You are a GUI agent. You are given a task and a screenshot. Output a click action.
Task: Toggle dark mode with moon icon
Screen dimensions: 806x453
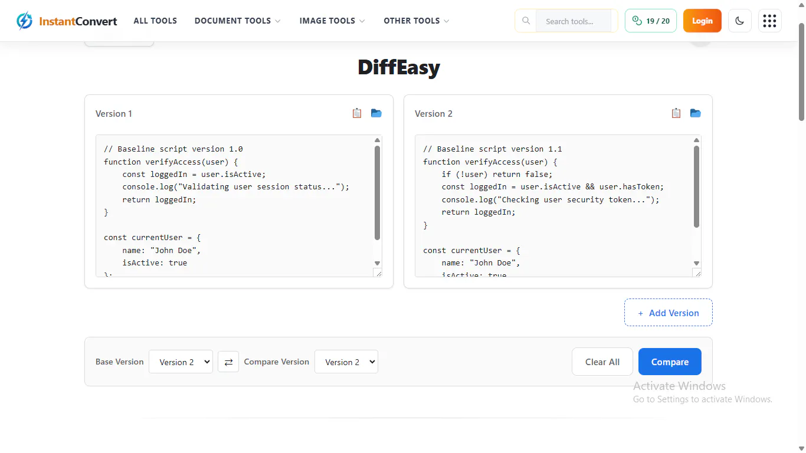(x=740, y=21)
